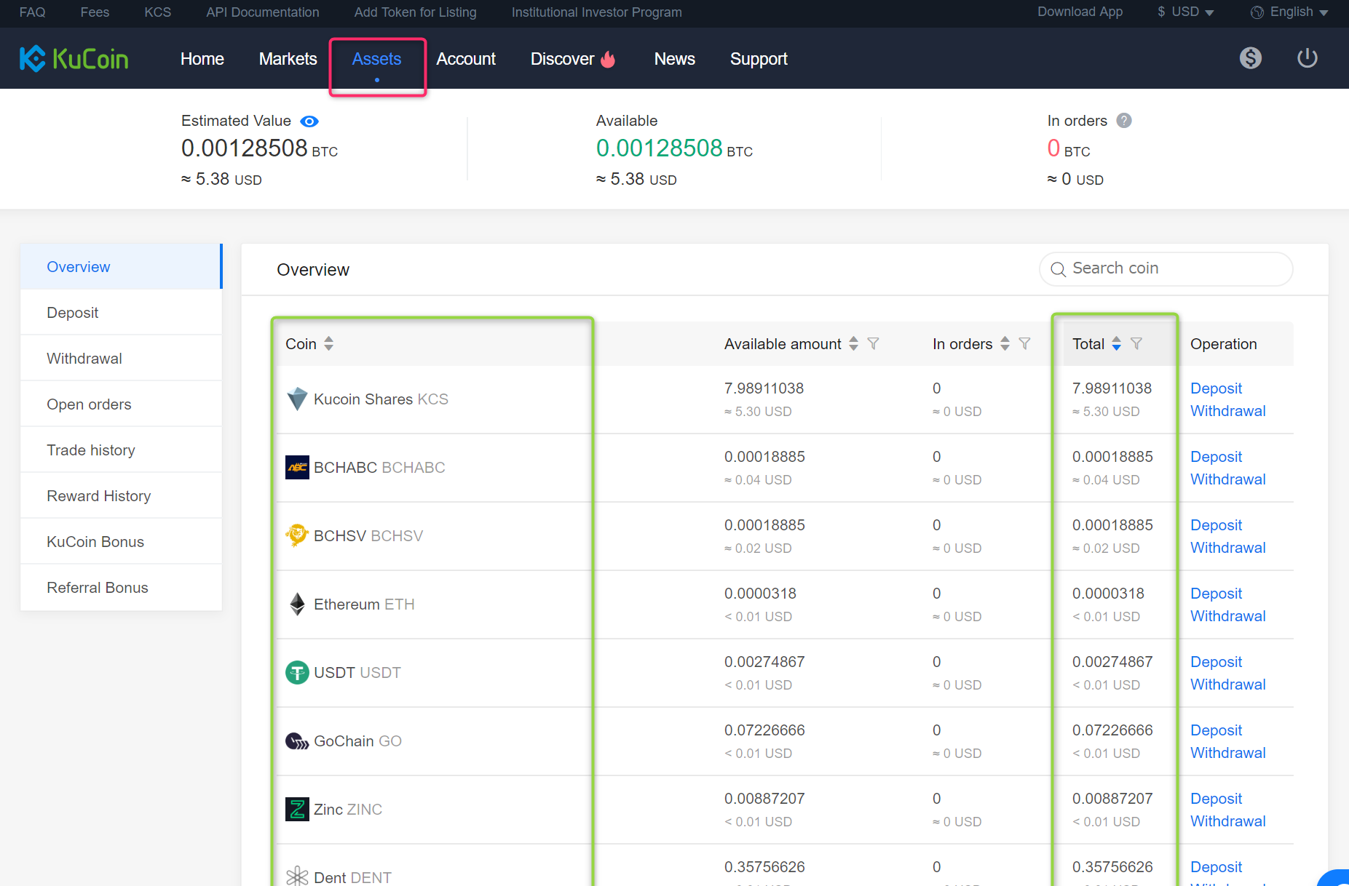Screen dimensions: 1349x886
Task: Open the News page
Action: pos(675,59)
